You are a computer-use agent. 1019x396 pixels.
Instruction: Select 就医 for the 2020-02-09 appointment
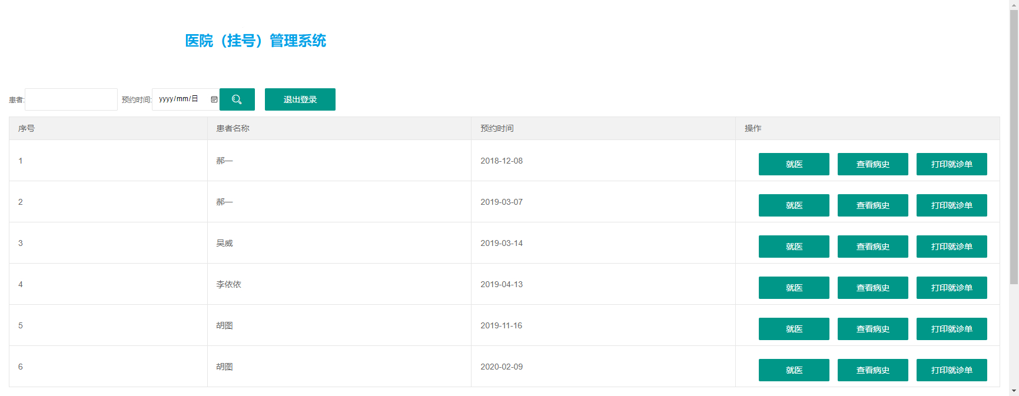click(x=794, y=370)
